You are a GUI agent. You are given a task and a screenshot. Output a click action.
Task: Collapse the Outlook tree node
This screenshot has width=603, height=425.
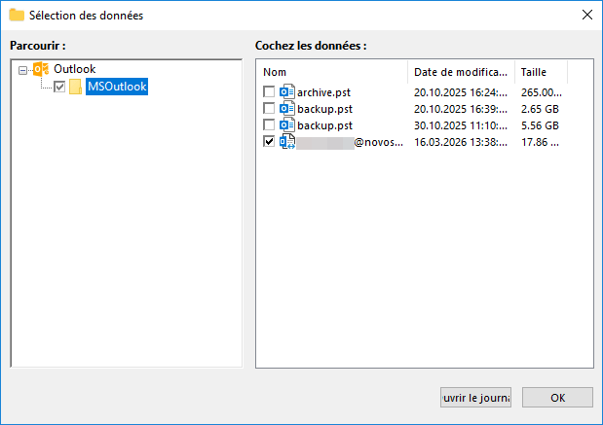pyautogui.click(x=23, y=70)
